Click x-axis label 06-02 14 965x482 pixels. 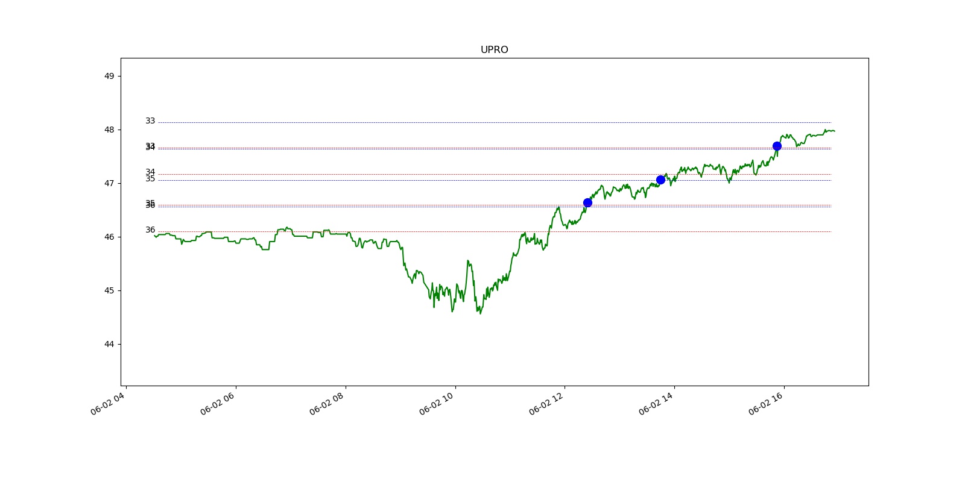point(656,403)
